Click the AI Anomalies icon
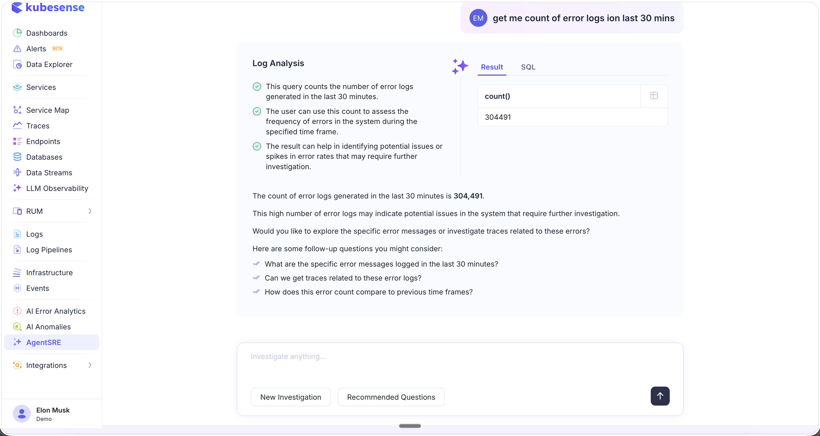 pos(17,327)
